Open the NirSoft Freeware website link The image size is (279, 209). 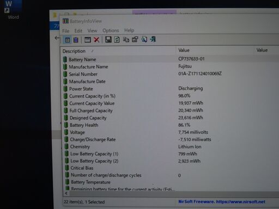[x=222, y=201]
